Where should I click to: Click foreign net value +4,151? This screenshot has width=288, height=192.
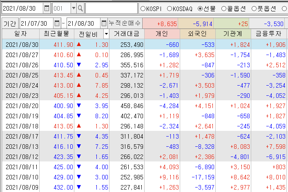(x=204, y=106)
